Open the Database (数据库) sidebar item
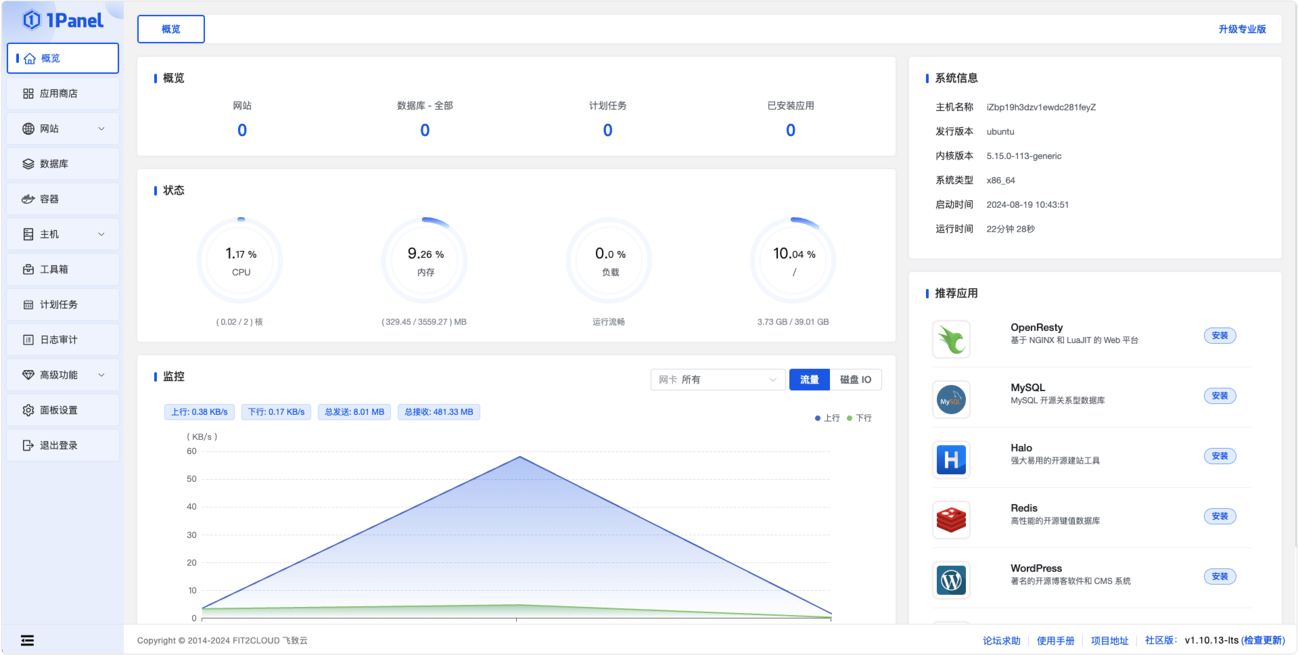This screenshot has height=655, width=1298. [54, 164]
